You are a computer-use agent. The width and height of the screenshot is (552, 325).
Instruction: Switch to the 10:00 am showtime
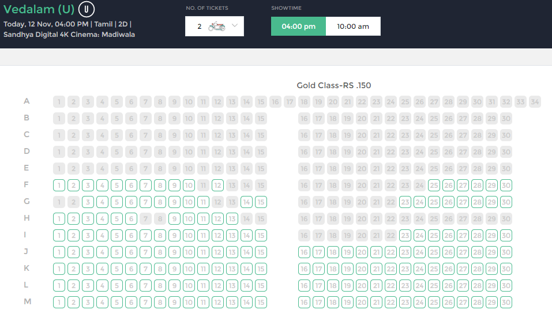(x=353, y=27)
